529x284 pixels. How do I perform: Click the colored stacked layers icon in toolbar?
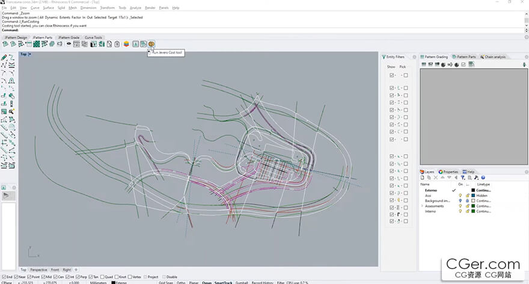(x=126, y=44)
